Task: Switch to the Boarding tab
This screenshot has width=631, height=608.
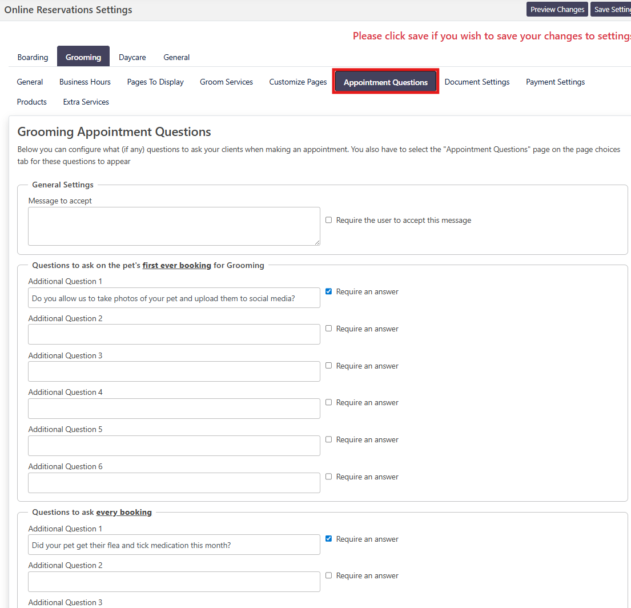Action: point(33,57)
